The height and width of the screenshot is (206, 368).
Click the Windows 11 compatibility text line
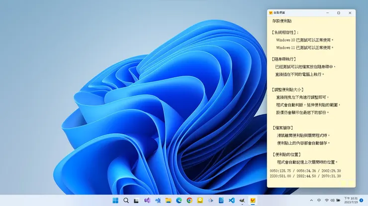[304, 48]
